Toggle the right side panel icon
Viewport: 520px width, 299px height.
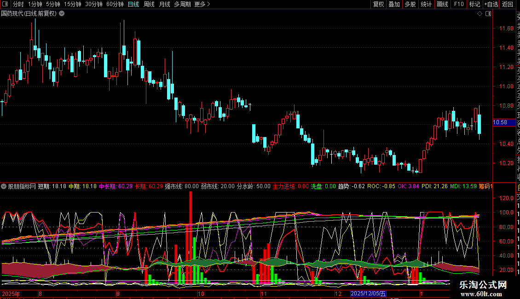(x=488, y=14)
